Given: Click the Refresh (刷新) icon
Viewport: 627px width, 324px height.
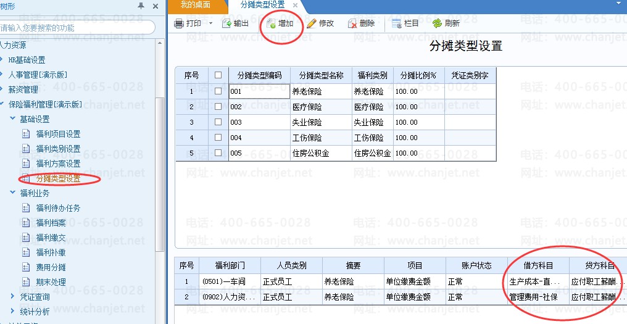Looking at the screenshot, I should [437, 23].
